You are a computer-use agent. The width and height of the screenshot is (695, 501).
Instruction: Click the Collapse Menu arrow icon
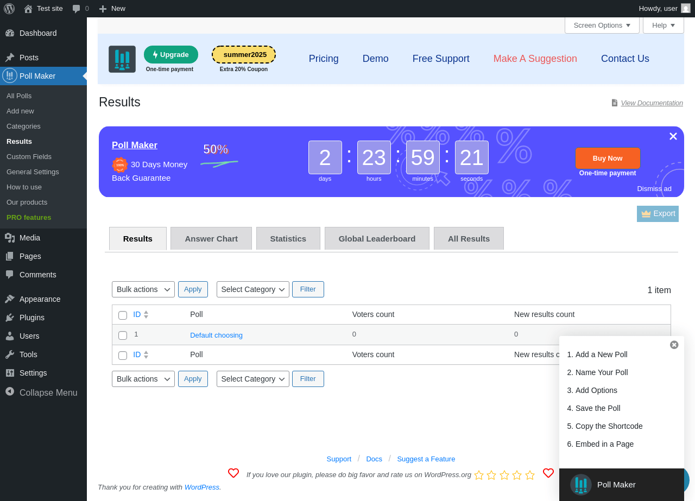point(10,391)
